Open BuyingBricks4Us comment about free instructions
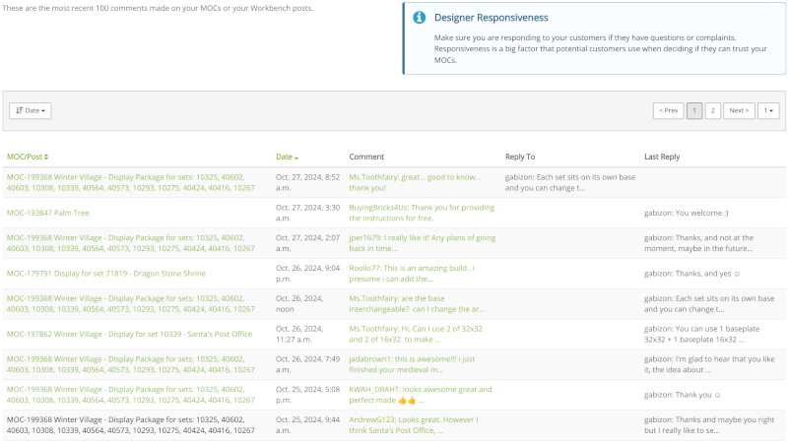This screenshot has height=443, width=788. 422,213
